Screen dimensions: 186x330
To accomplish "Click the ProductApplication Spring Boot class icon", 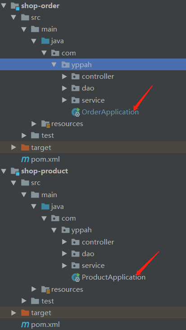I will pyautogui.click(x=76, y=277).
